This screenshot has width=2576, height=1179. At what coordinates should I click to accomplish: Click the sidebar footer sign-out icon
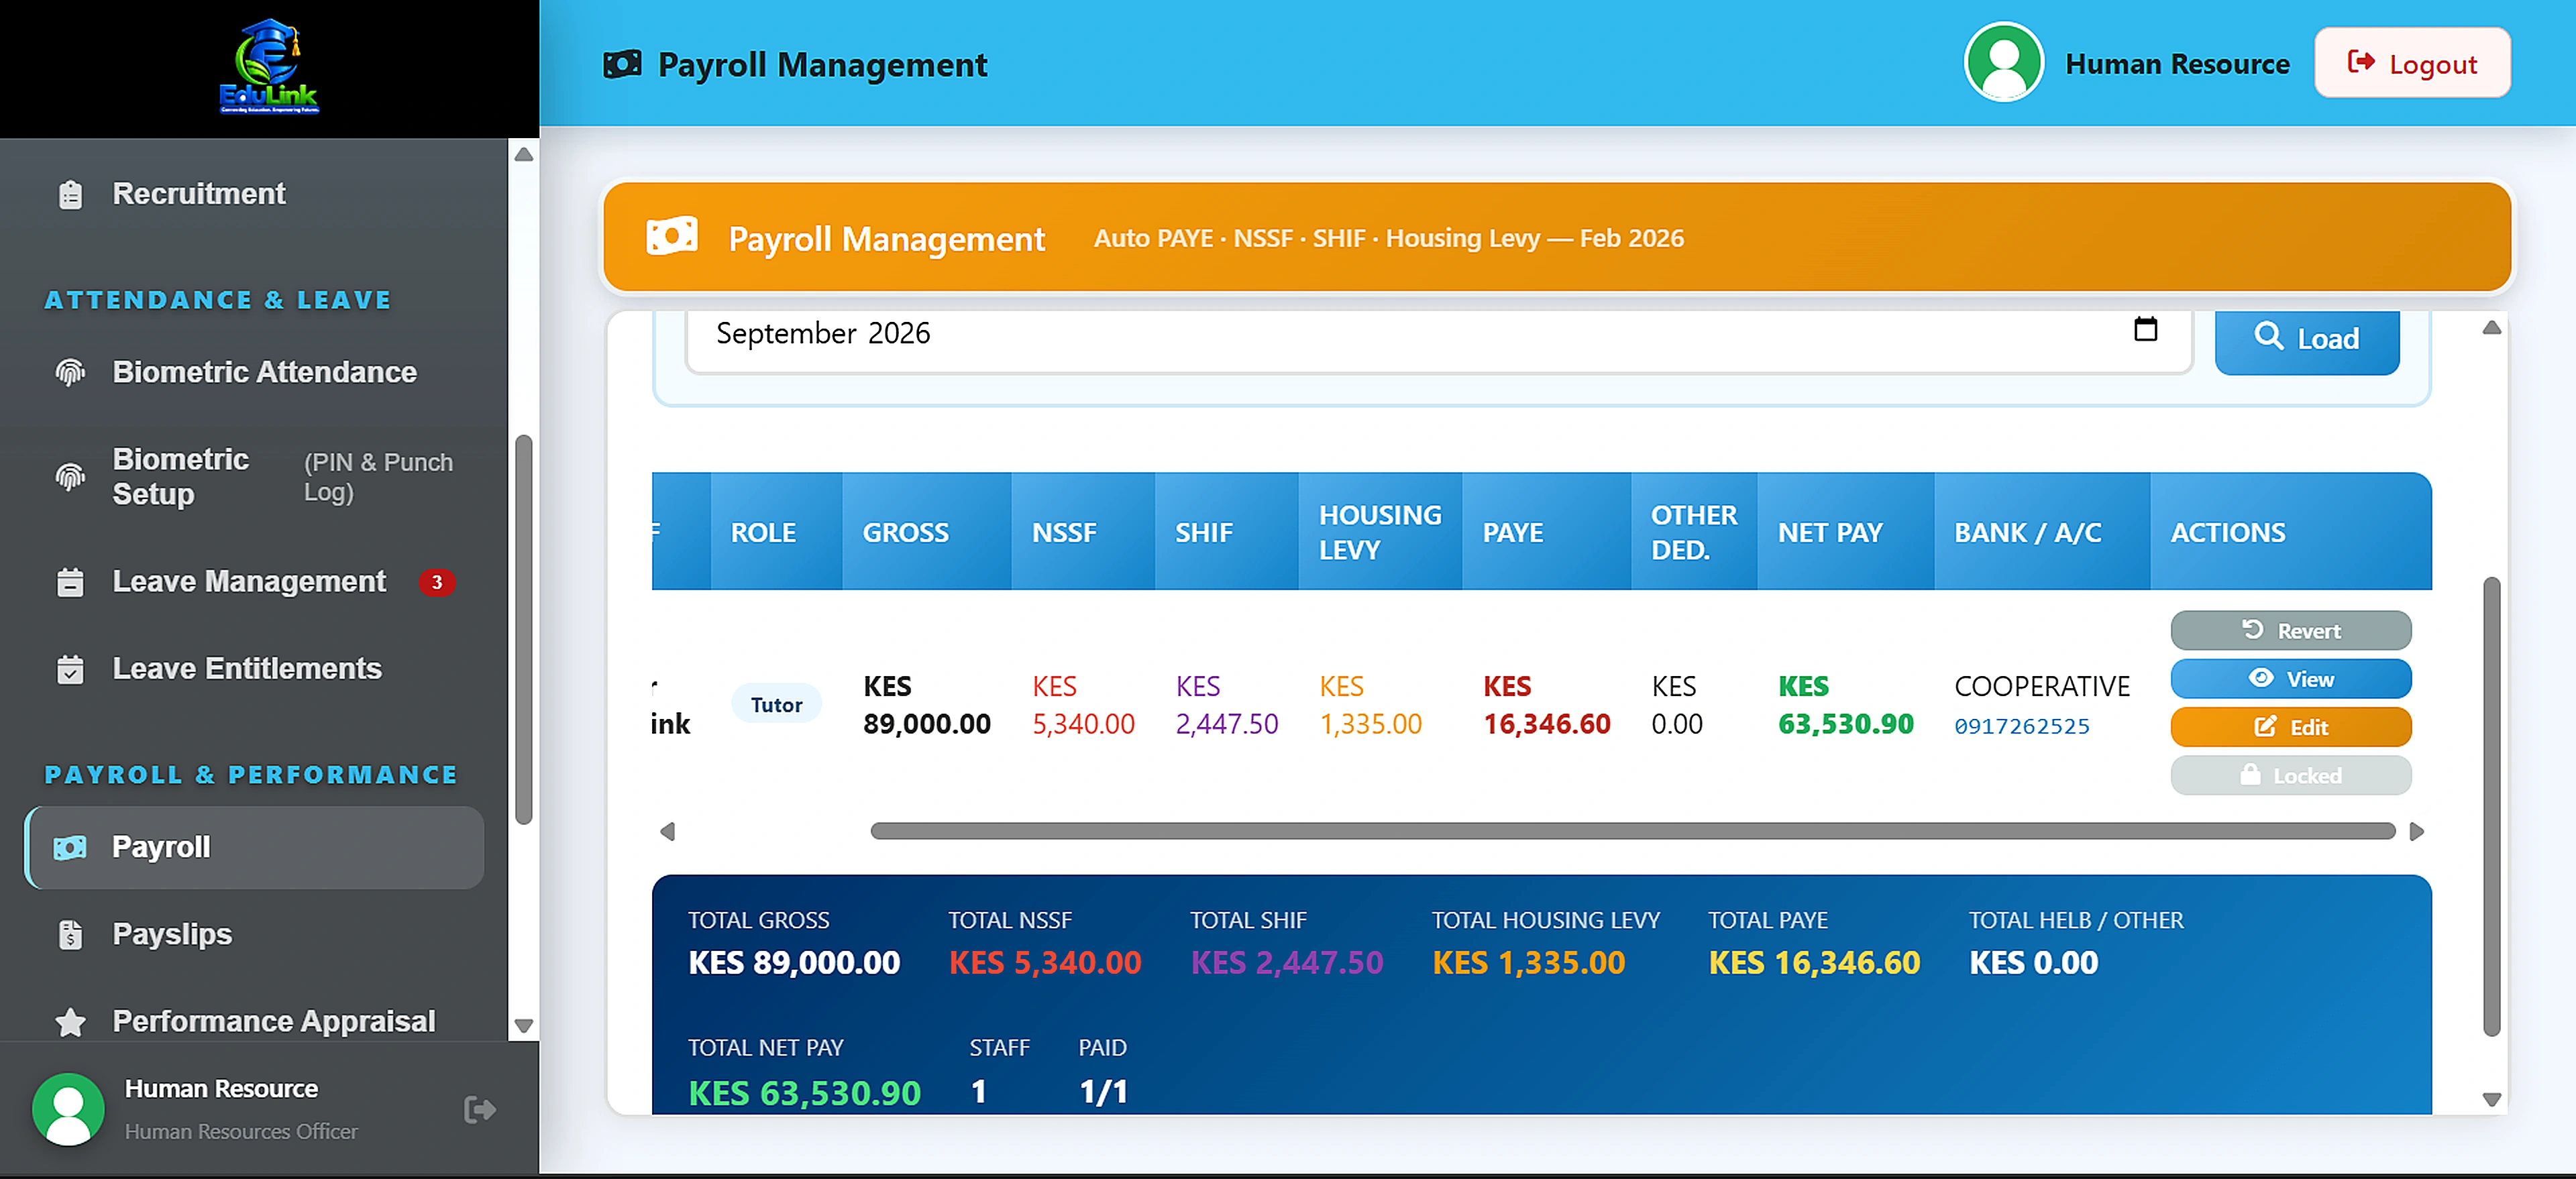[x=480, y=1109]
